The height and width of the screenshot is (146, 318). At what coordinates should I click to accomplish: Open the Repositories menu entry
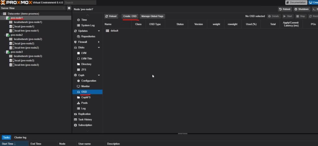tap(87, 36)
